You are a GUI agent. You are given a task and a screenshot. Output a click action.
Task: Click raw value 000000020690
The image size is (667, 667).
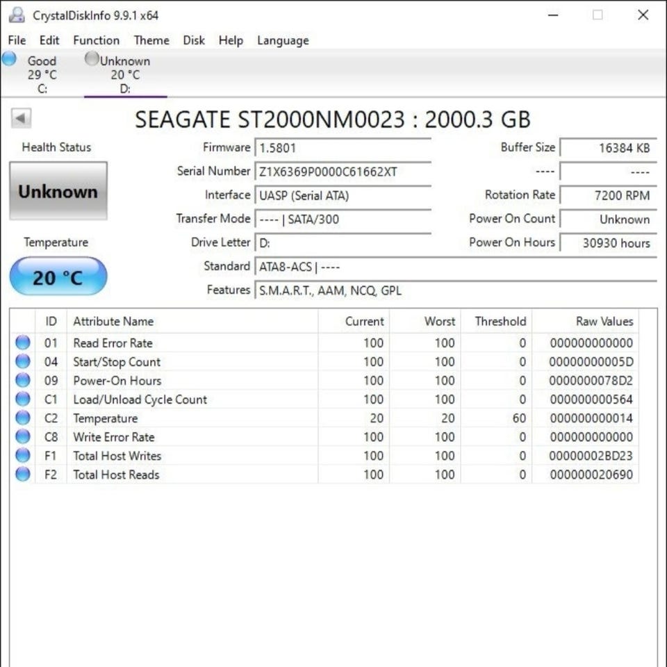click(591, 475)
